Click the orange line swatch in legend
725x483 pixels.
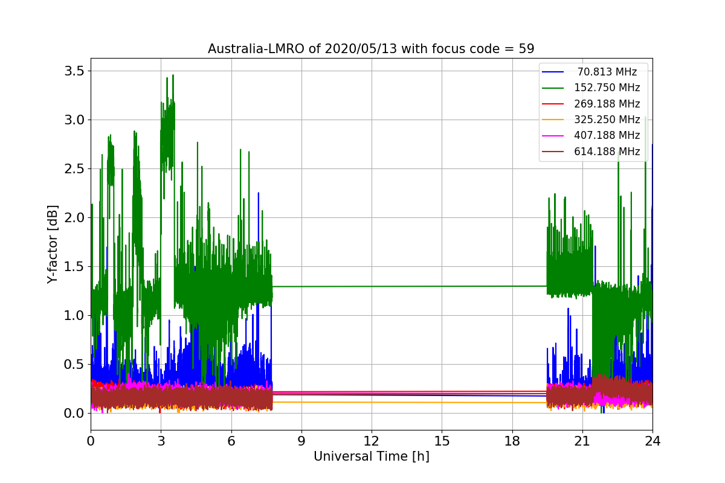click(x=553, y=120)
